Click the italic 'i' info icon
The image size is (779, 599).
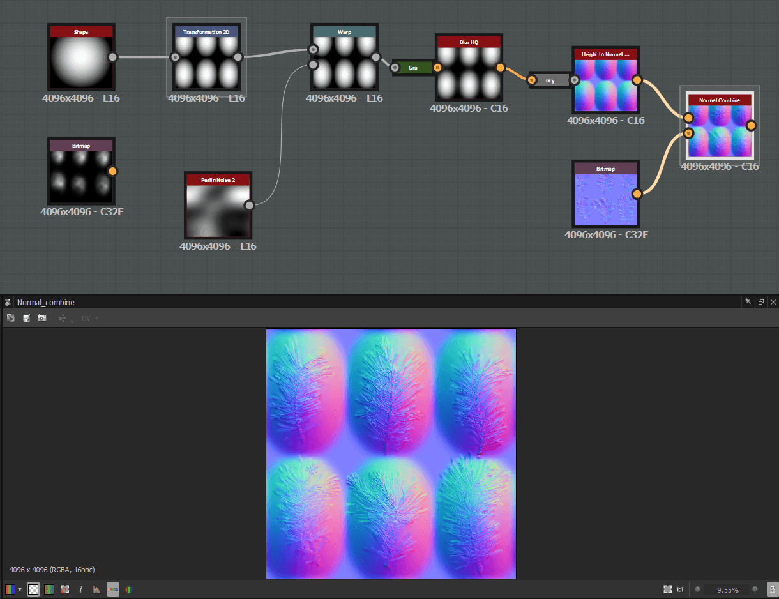coord(80,589)
